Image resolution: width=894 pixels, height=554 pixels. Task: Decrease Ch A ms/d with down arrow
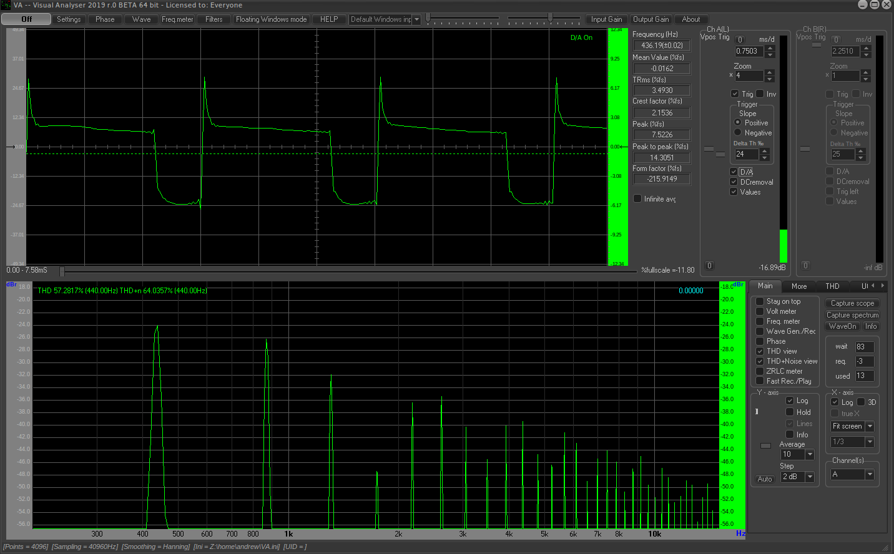770,54
